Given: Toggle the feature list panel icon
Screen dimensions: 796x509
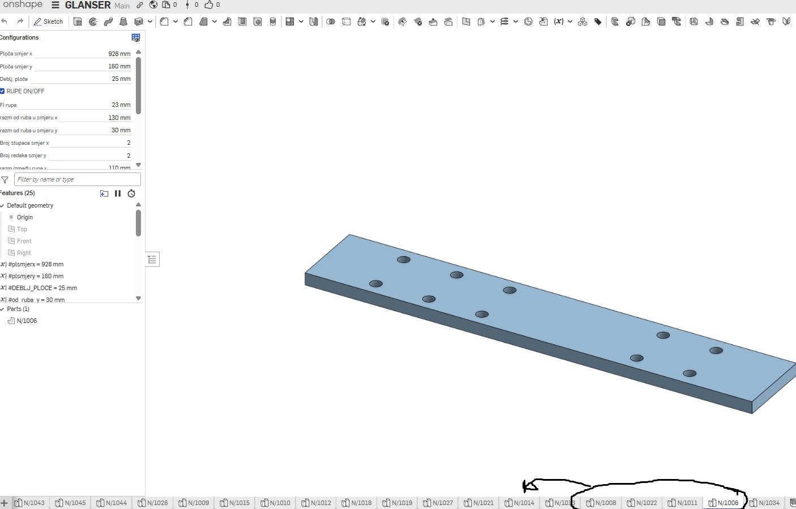Looking at the screenshot, I should pos(152,259).
